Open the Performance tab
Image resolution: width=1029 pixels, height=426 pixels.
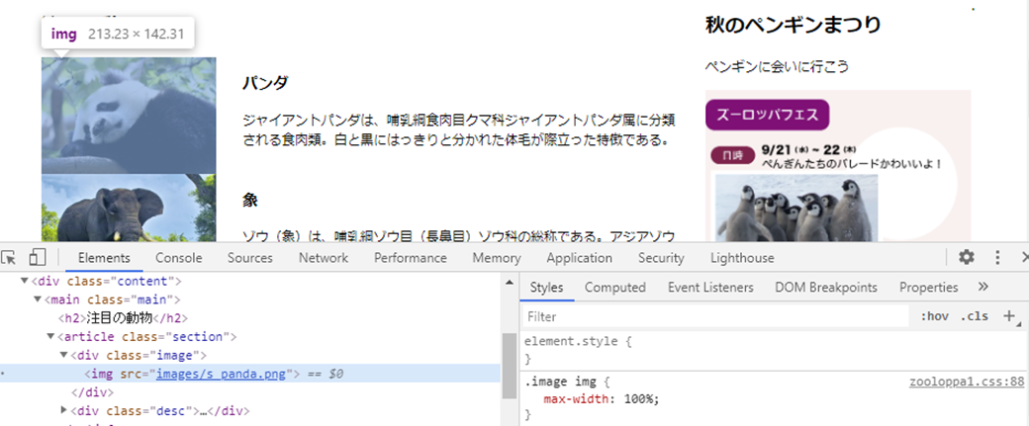point(411,258)
